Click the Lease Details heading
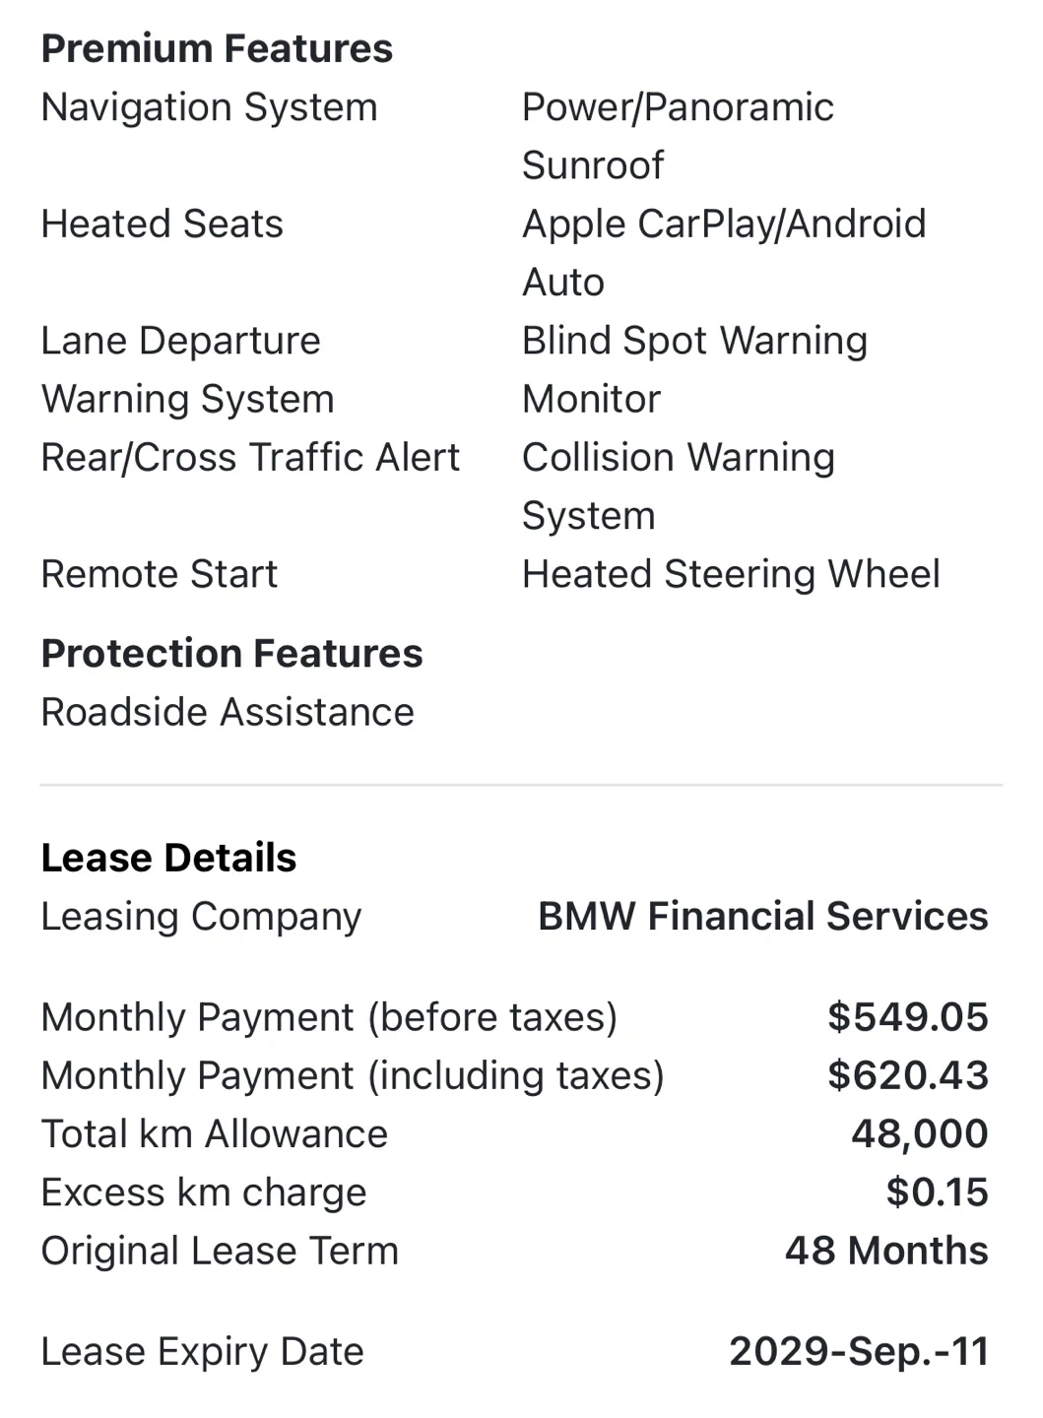The height and width of the screenshot is (1418, 1043). [x=168, y=858]
